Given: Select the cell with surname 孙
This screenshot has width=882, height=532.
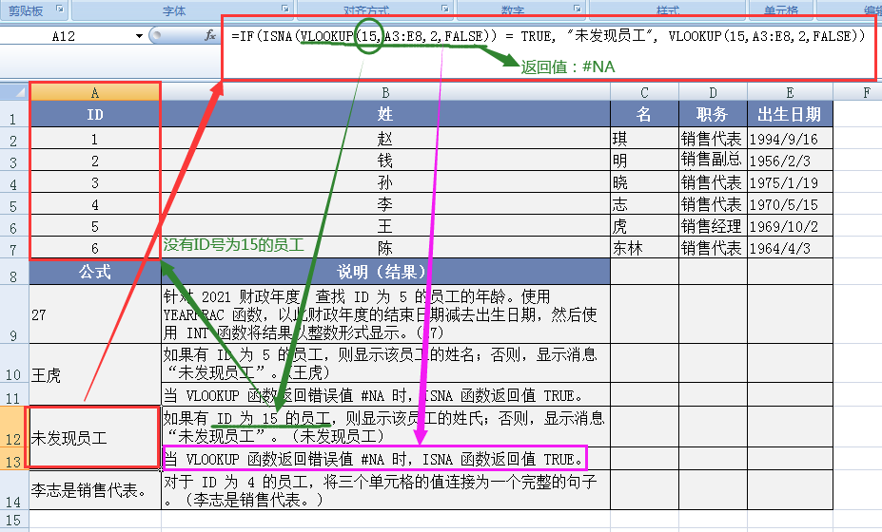Looking at the screenshot, I should click(385, 182).
